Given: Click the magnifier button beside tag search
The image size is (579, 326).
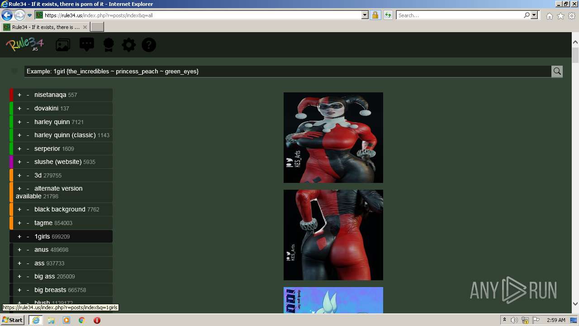Looking at the screenshot, I should 557,71.
